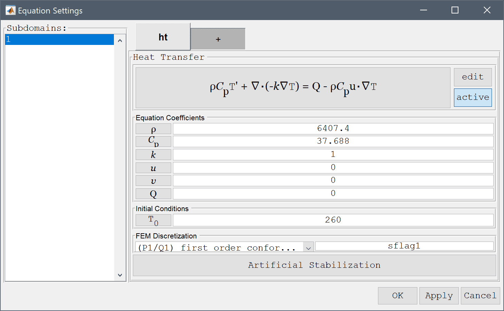504x311 pixels.
Task: Click the Subdomains list scroll up arrow
Action: [120, 41]
